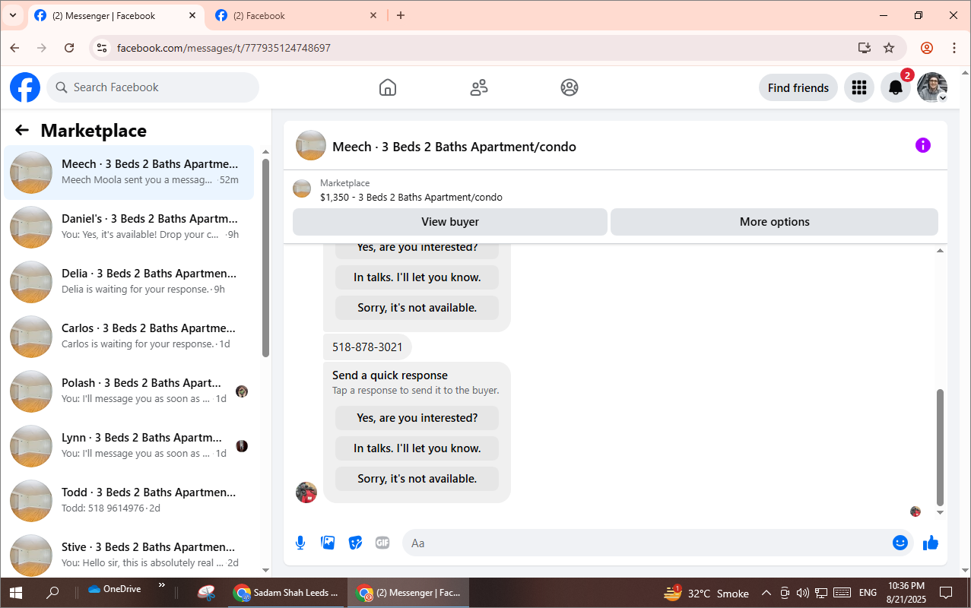Click the More options button
971x608 pixels.
[x=774, y=222]
